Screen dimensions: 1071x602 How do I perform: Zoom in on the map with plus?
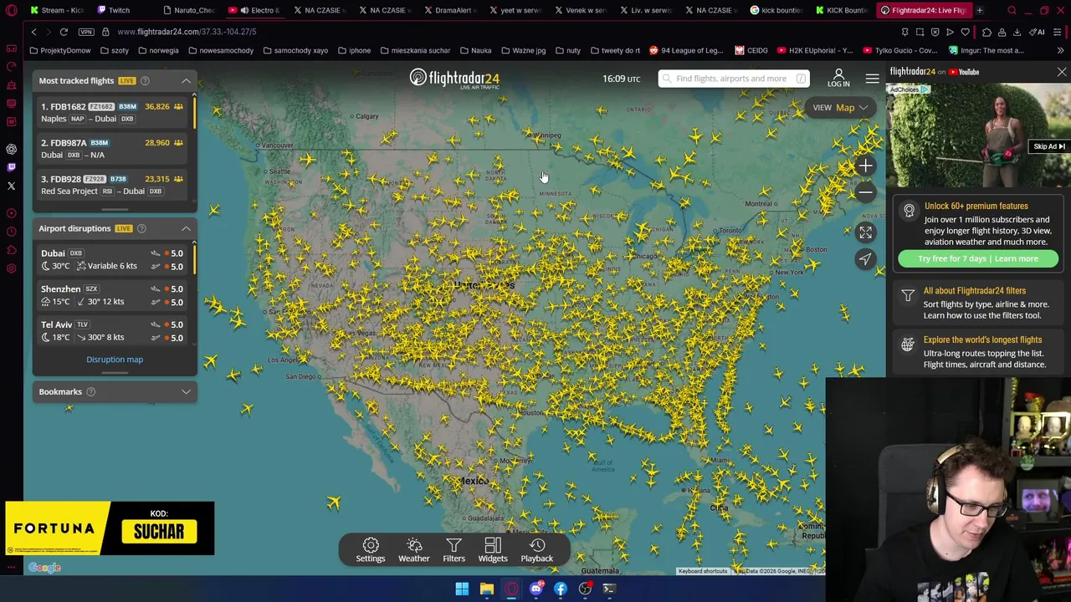866,166
